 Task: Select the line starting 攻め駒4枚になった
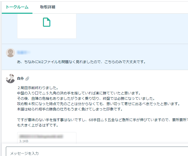pos(99,104)
